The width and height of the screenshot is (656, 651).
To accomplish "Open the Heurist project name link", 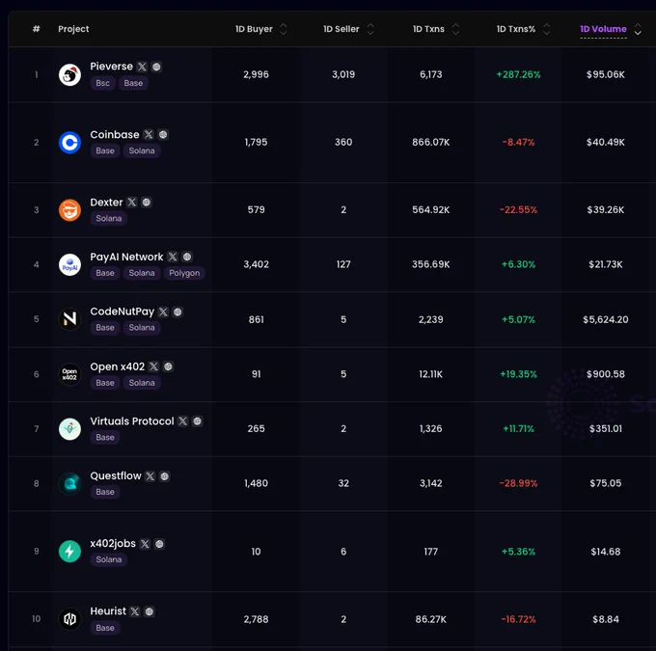I will point(108,611).
